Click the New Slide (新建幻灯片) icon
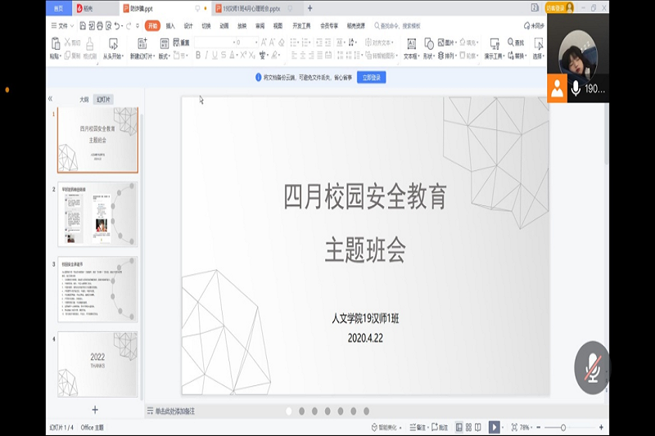 (140, 45)
